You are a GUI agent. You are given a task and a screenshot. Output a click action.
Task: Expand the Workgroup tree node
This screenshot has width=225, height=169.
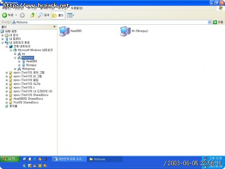(x=15, y=69)
